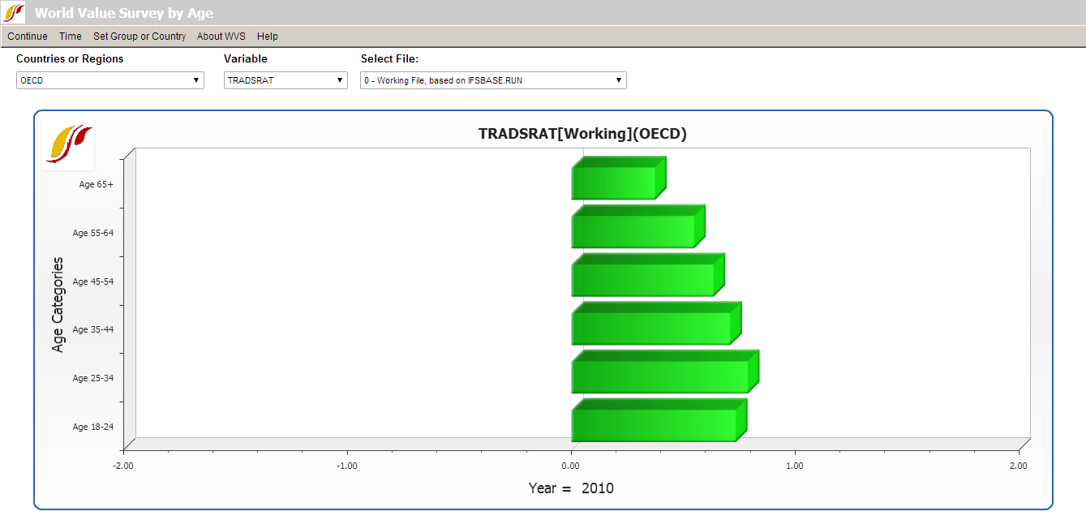Click the green Age 45-54 bar

[643, 280]
